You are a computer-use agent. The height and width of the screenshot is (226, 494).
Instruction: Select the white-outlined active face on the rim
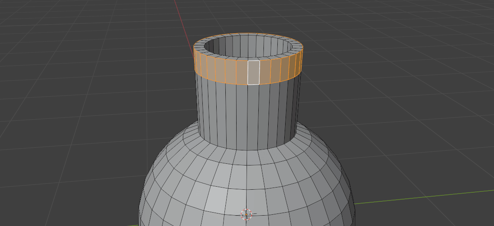click(x=253, y=72)
